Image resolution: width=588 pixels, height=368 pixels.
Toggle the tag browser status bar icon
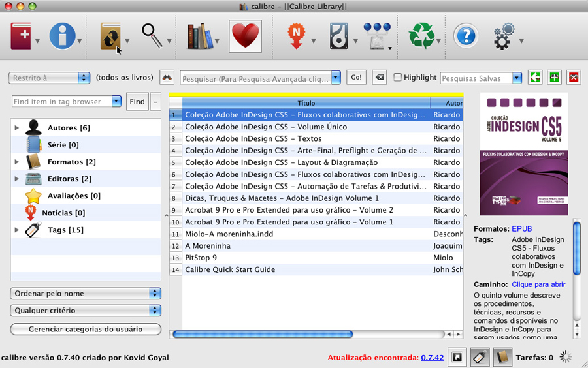tap(480, 358)
